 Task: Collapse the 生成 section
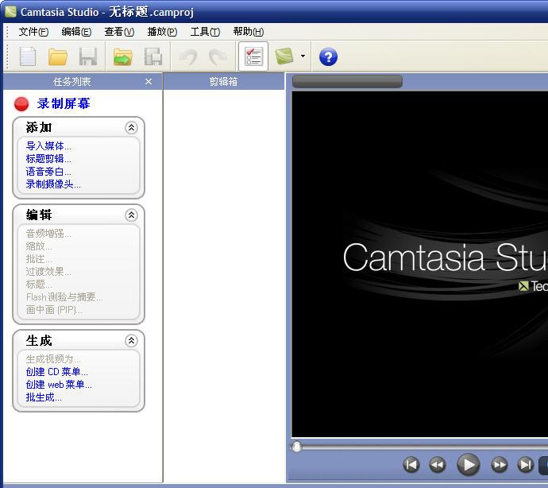pos(131,341)
